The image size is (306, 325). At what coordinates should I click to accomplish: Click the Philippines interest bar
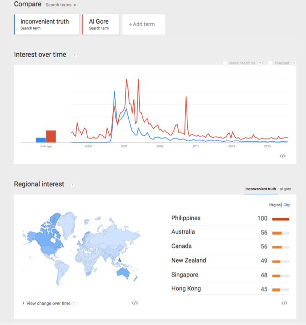280,219
